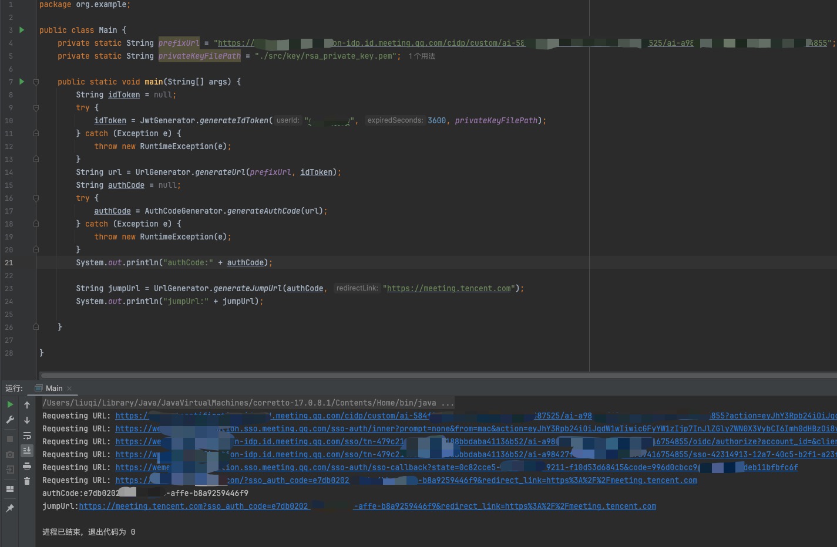This screenshot has width=837, height=547.
Task: Toggle scroll to end of console output
Action: pyautogui.click(x=27, y=451)
